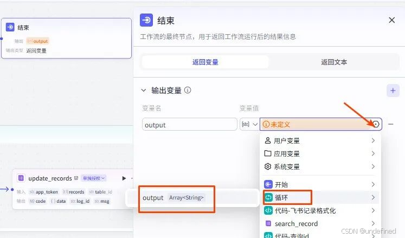The width and height of the screenshot is (405, 238).
Task: Expand chevron on 系统变量 row
Action: click(373, 166)
